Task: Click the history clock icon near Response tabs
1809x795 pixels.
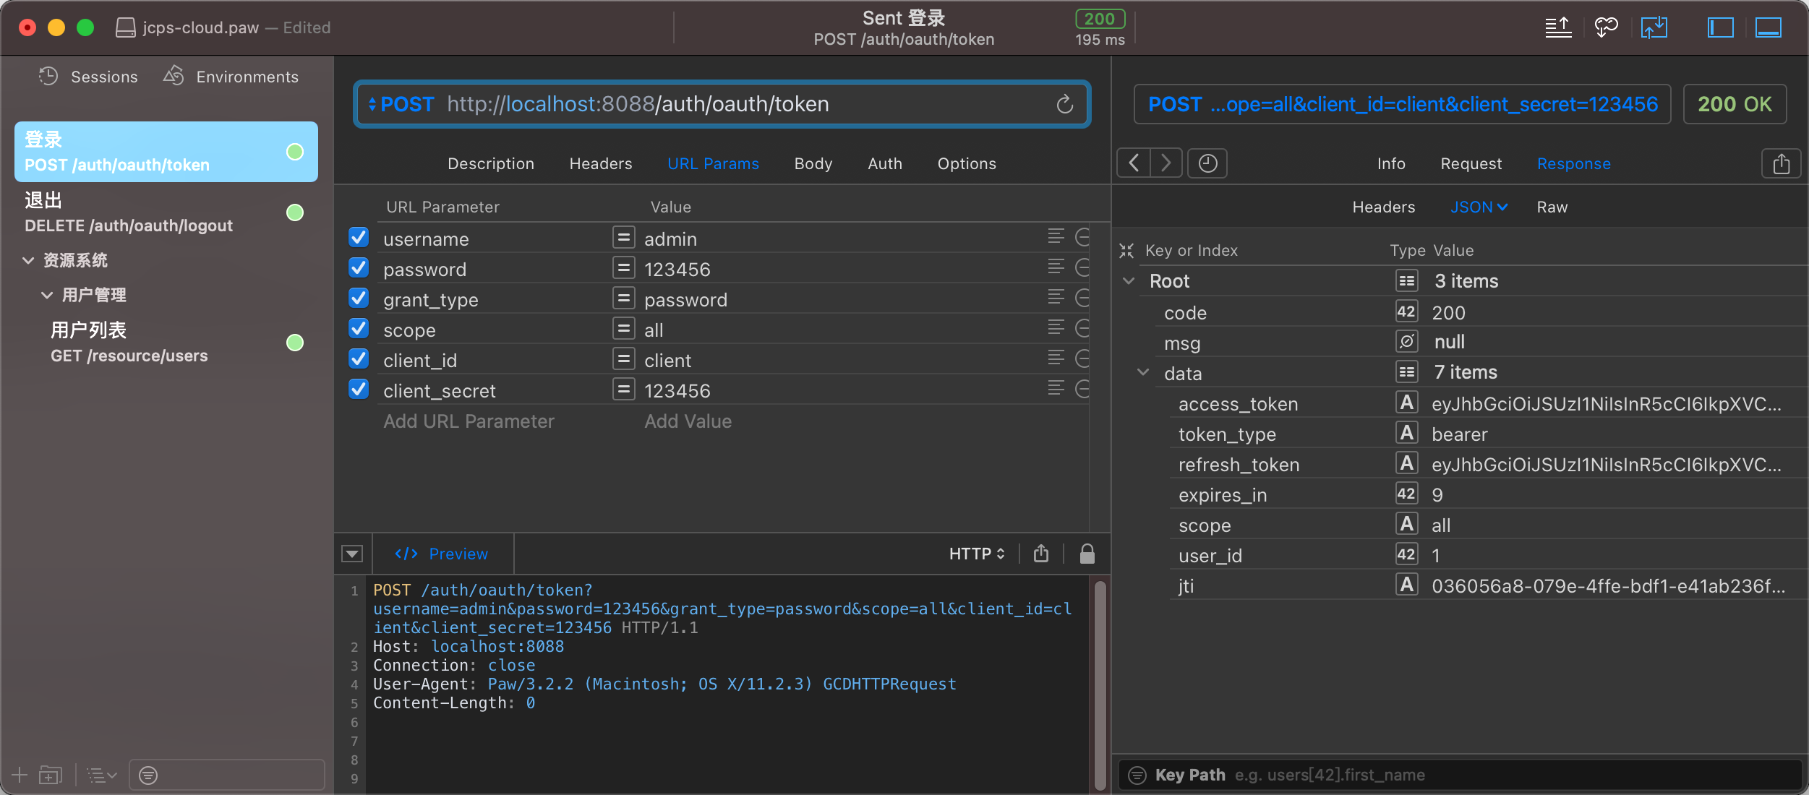Action: coord(1206,163)
